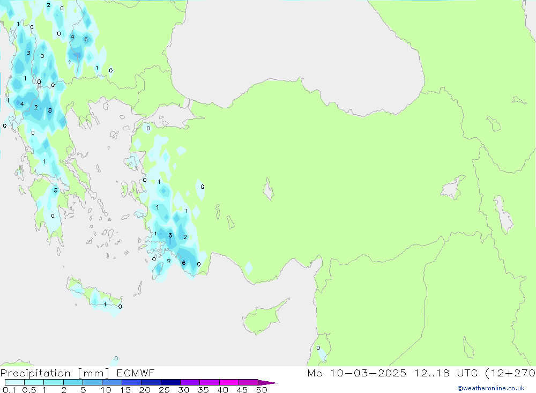Viewport: 536px width, 393px height.
Task: Click the lightest 0.1–0.5 mm legend swatch
Action: [14, 382]
